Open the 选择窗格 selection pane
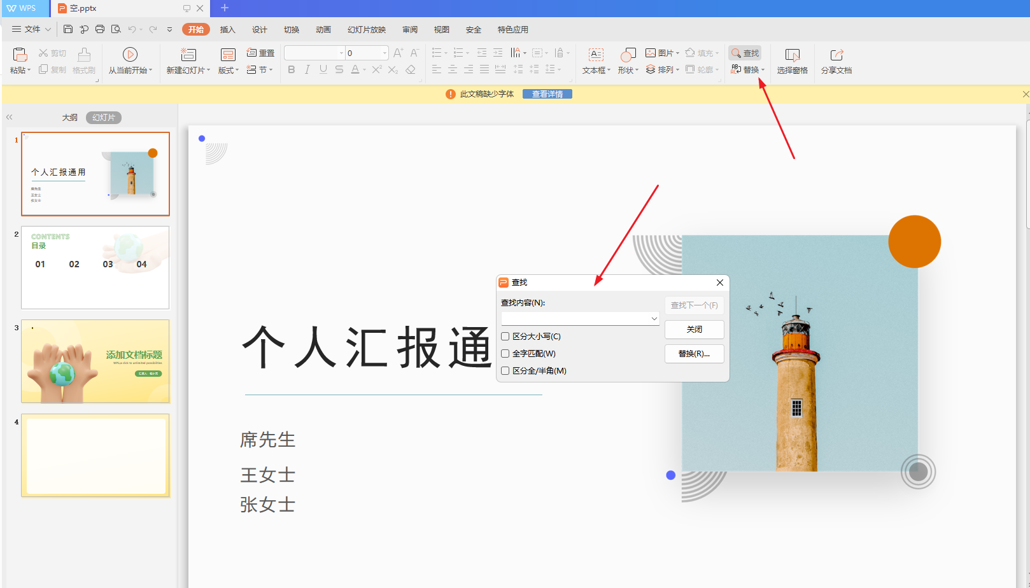Screen dimensions: 1030x588 [x=792, y=60]
